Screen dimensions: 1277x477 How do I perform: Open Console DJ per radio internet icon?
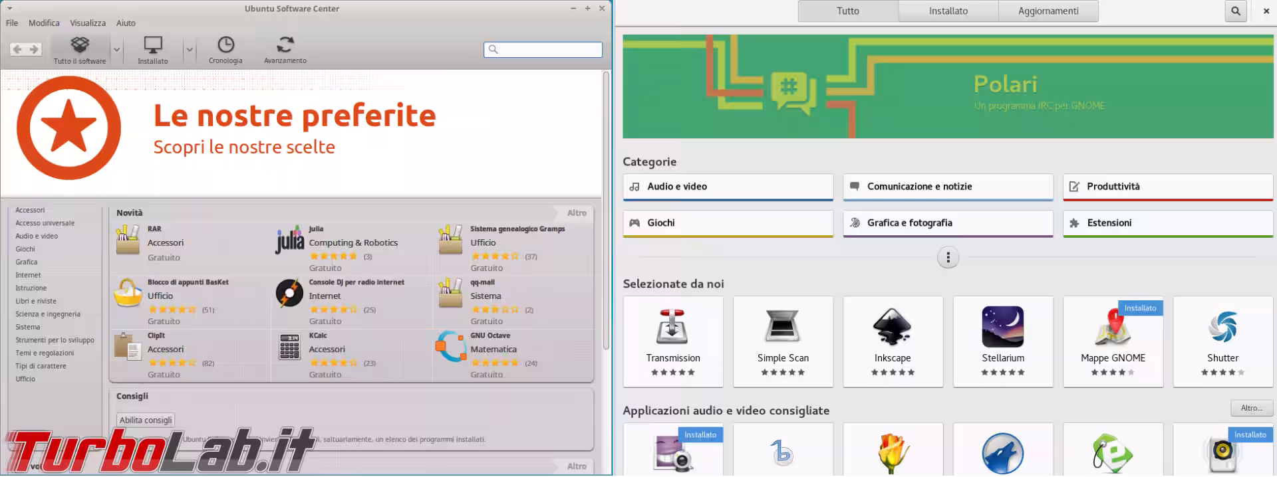tap(289, 294)
